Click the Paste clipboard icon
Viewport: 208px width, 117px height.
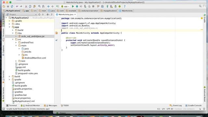point(34,6)
